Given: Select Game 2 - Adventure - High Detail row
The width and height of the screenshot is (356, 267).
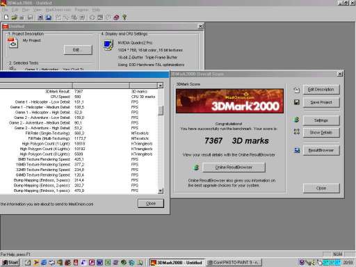Looking at the screenshot, I should pyautogui.click(x=79, y=128).
